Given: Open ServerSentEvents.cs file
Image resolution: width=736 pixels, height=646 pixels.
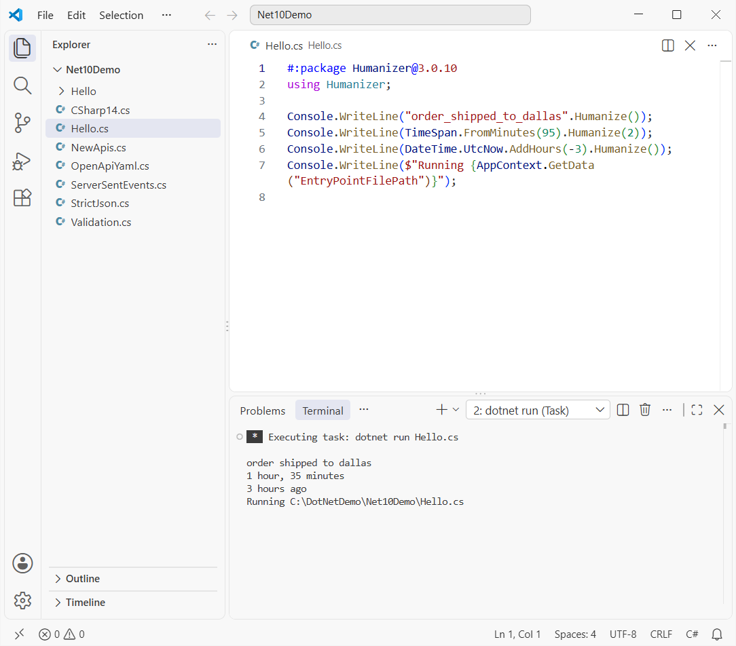Looking at the screenshot, I should tap(133, 185).
